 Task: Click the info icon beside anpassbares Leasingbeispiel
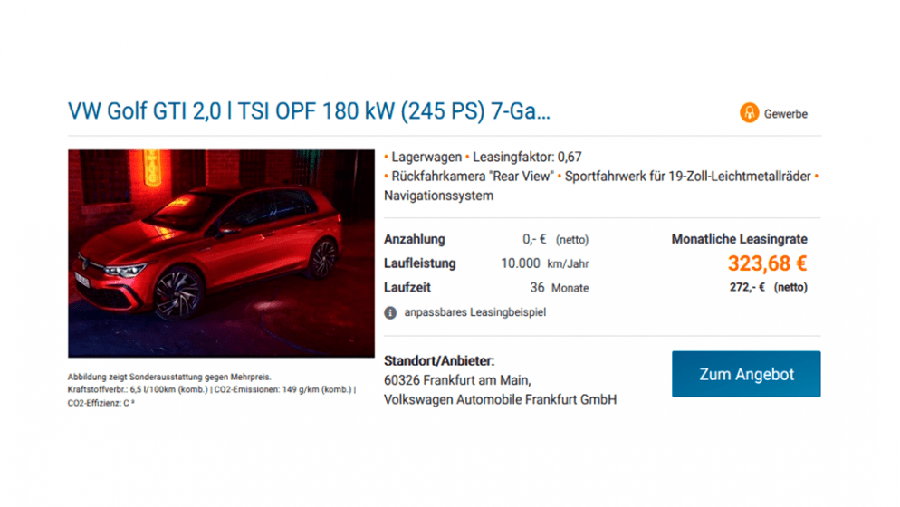point(390,313)
